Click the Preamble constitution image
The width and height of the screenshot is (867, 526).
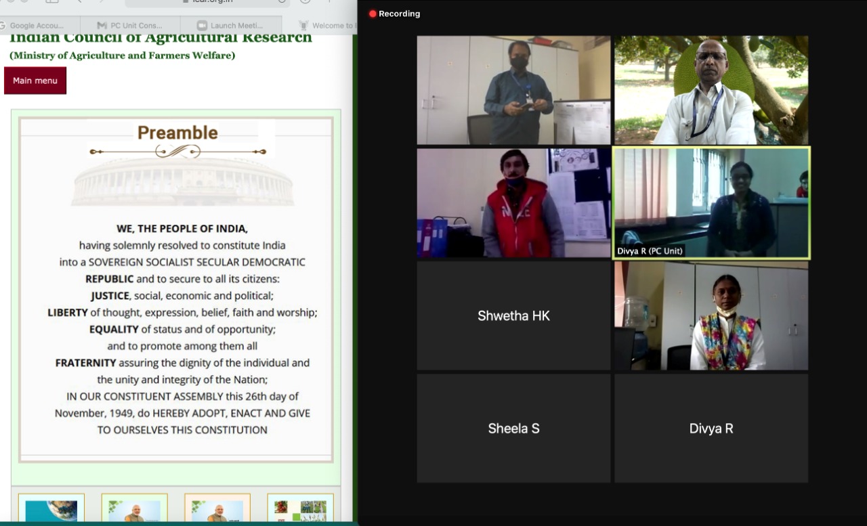(x=176, y=289)
